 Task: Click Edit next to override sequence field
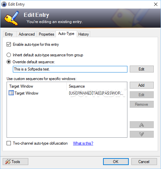pos(142,69)
